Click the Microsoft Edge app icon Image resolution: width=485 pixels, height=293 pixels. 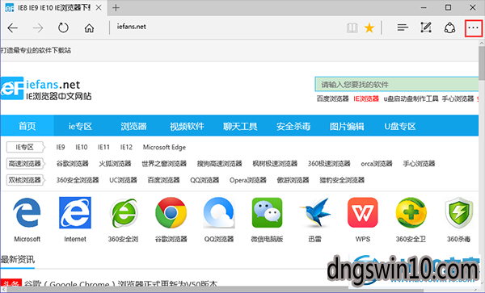[x=27, y=213]
